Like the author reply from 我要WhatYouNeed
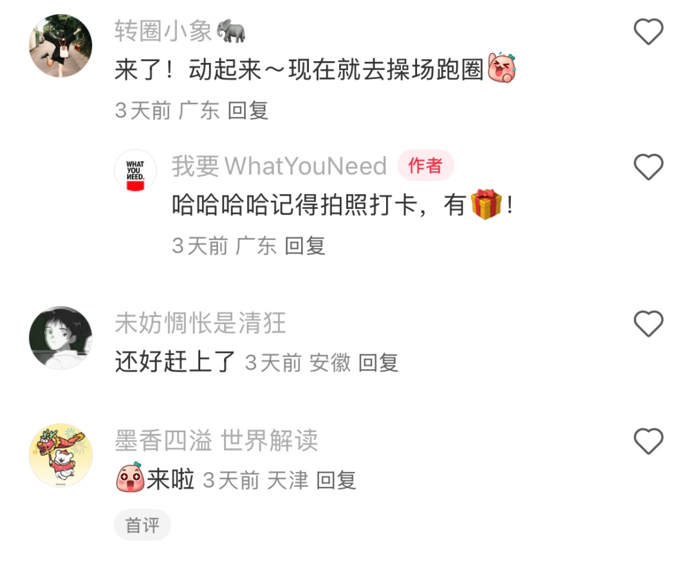The image size is (695, 564). click(x=648, y=167)
